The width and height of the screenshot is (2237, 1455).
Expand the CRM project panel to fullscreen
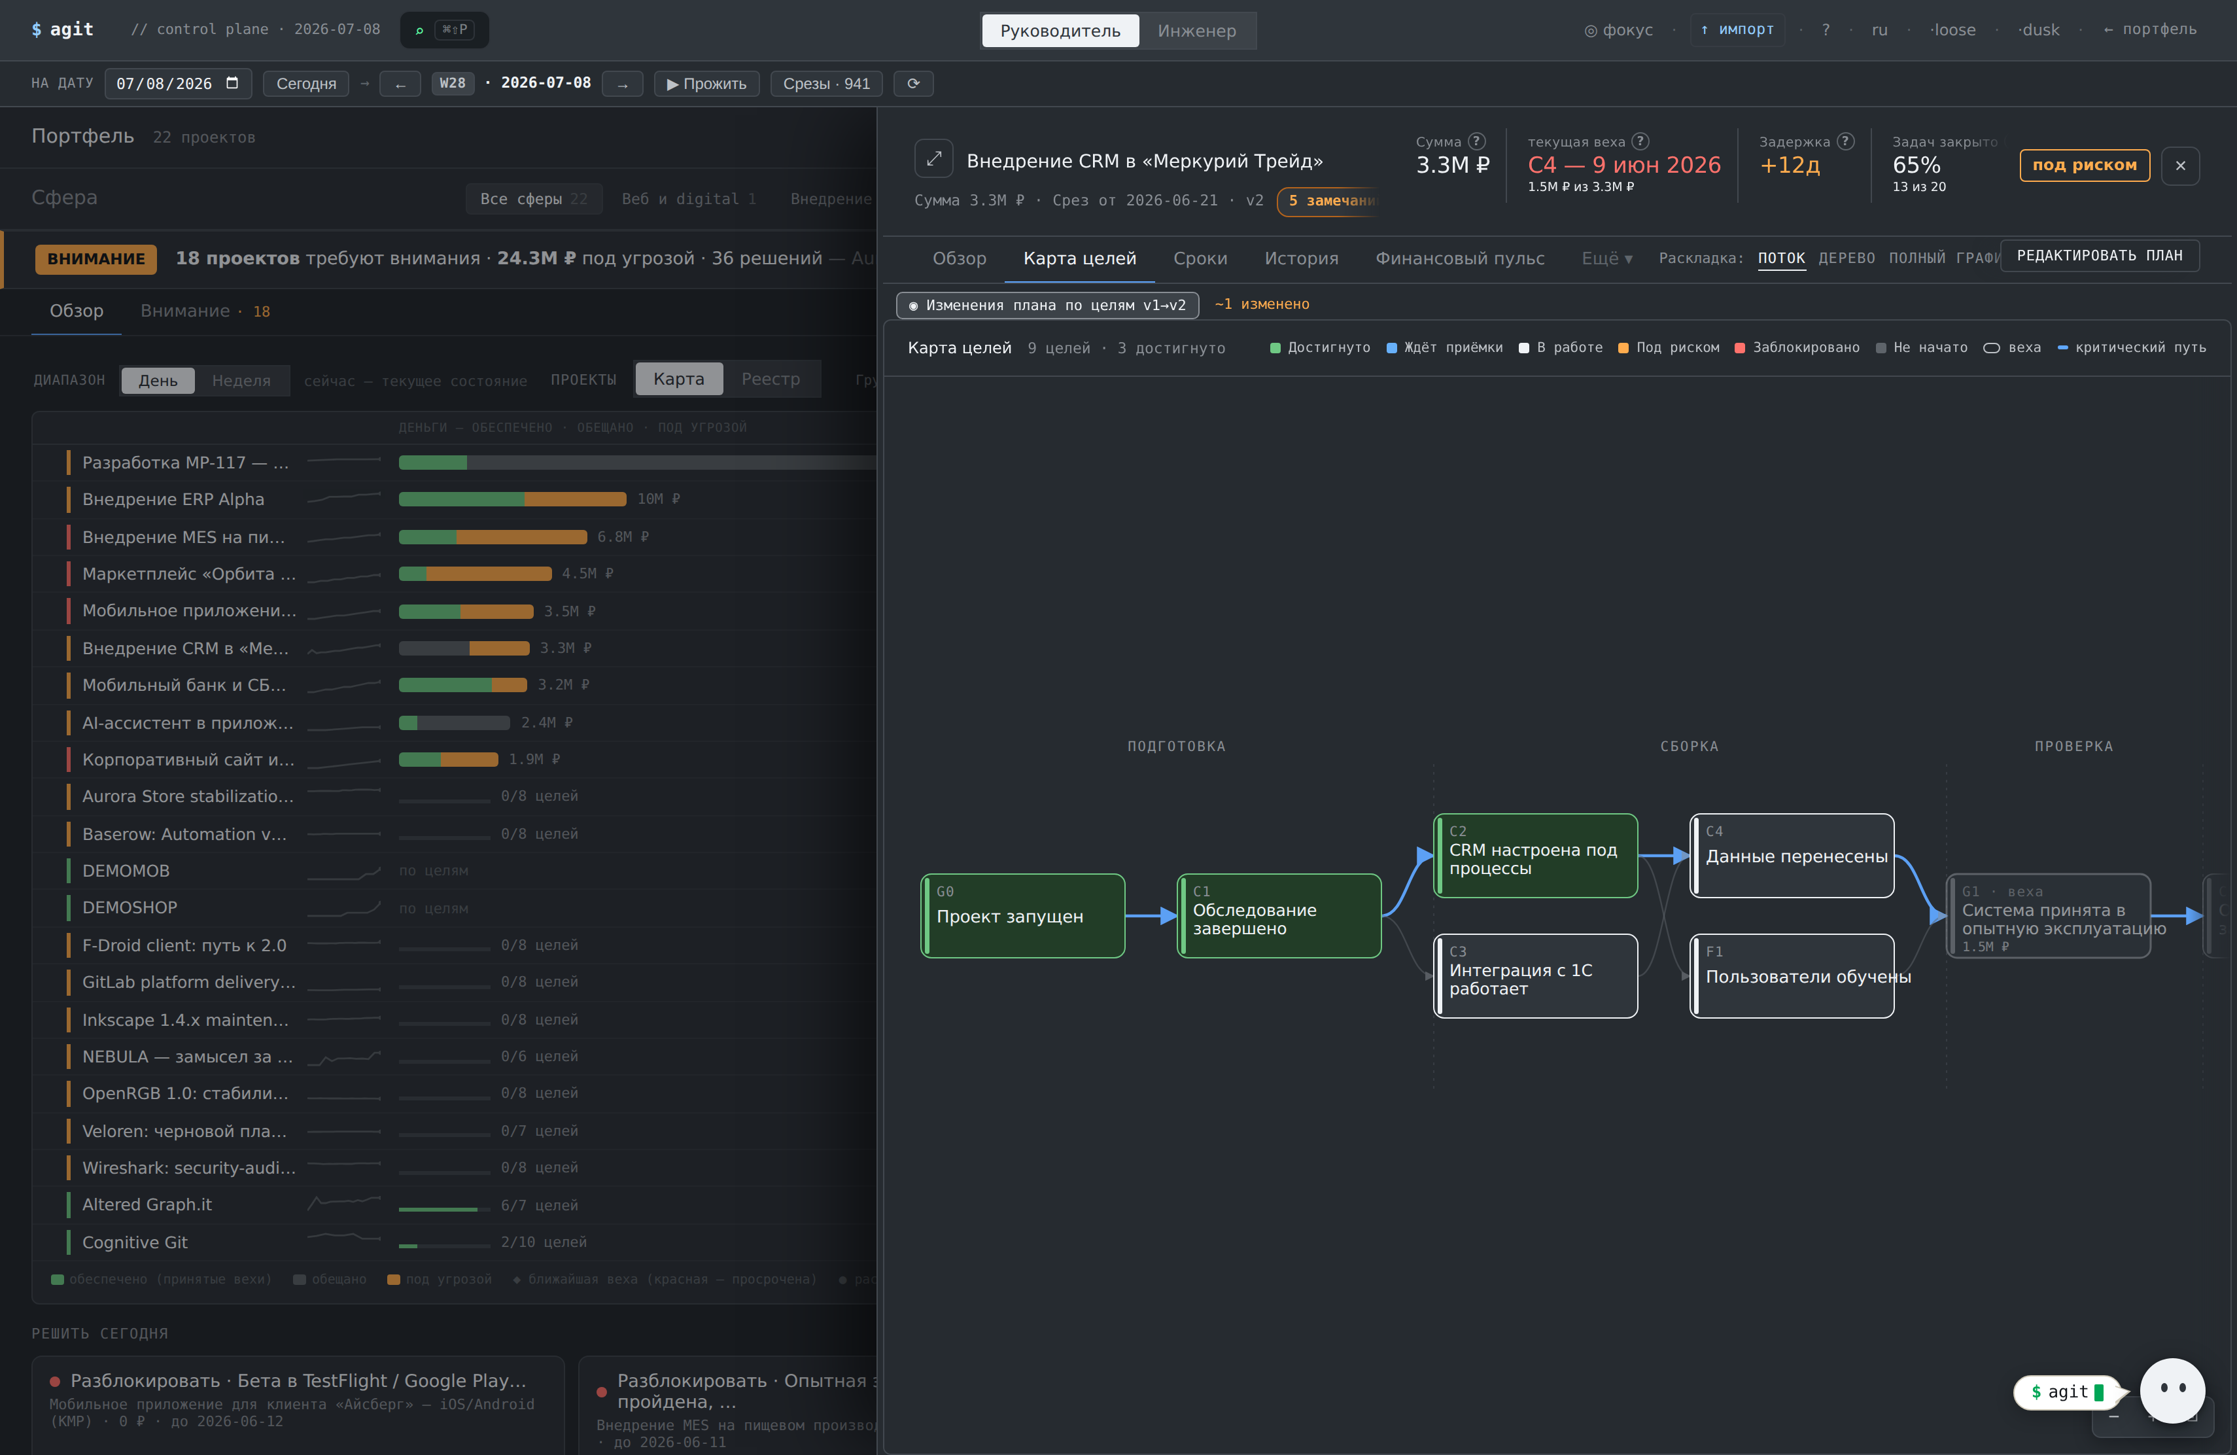[933, 159]
